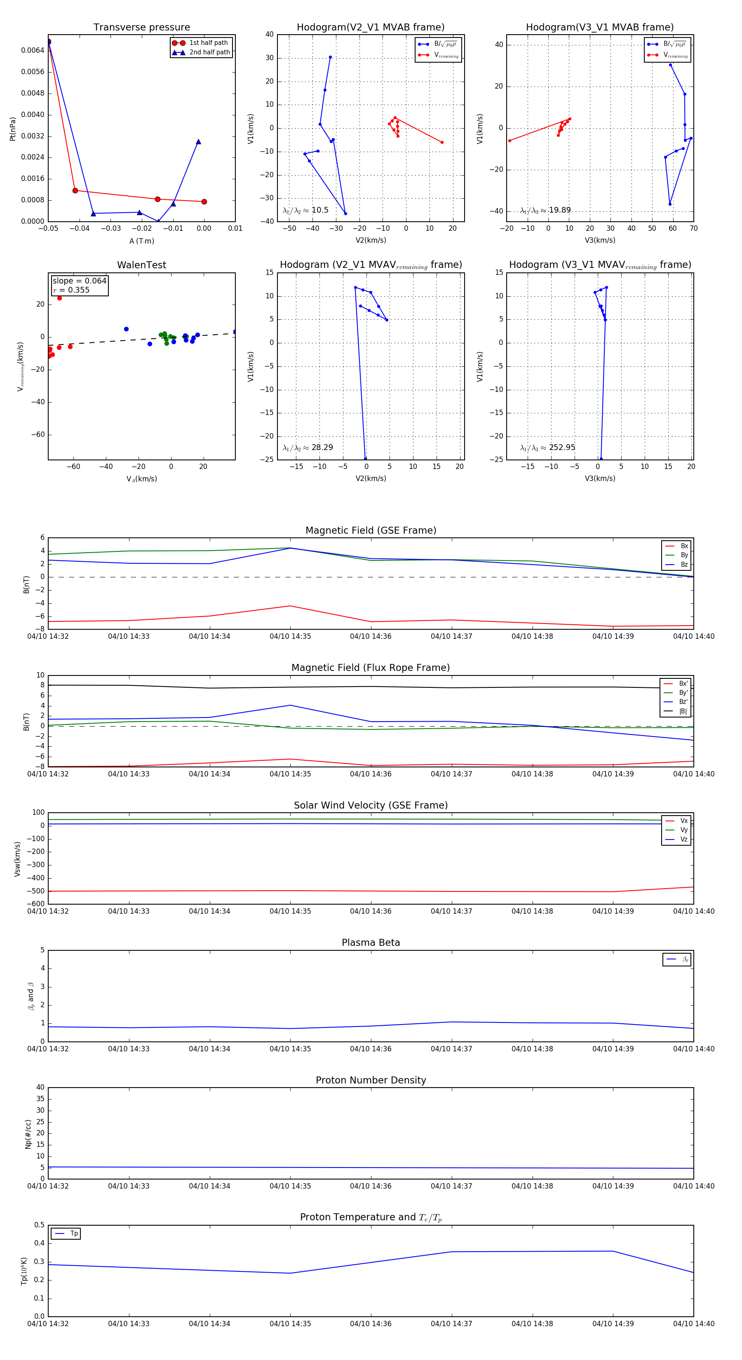
Task: Click the 'Vsw(km/s)' y-axis label
Action: point(17,859)
